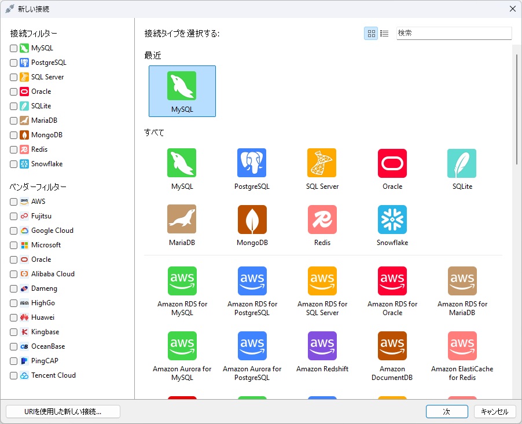Enable the MySQL connection filter checkbox
Screen dimensions: 522x424
tap(14, 48)
